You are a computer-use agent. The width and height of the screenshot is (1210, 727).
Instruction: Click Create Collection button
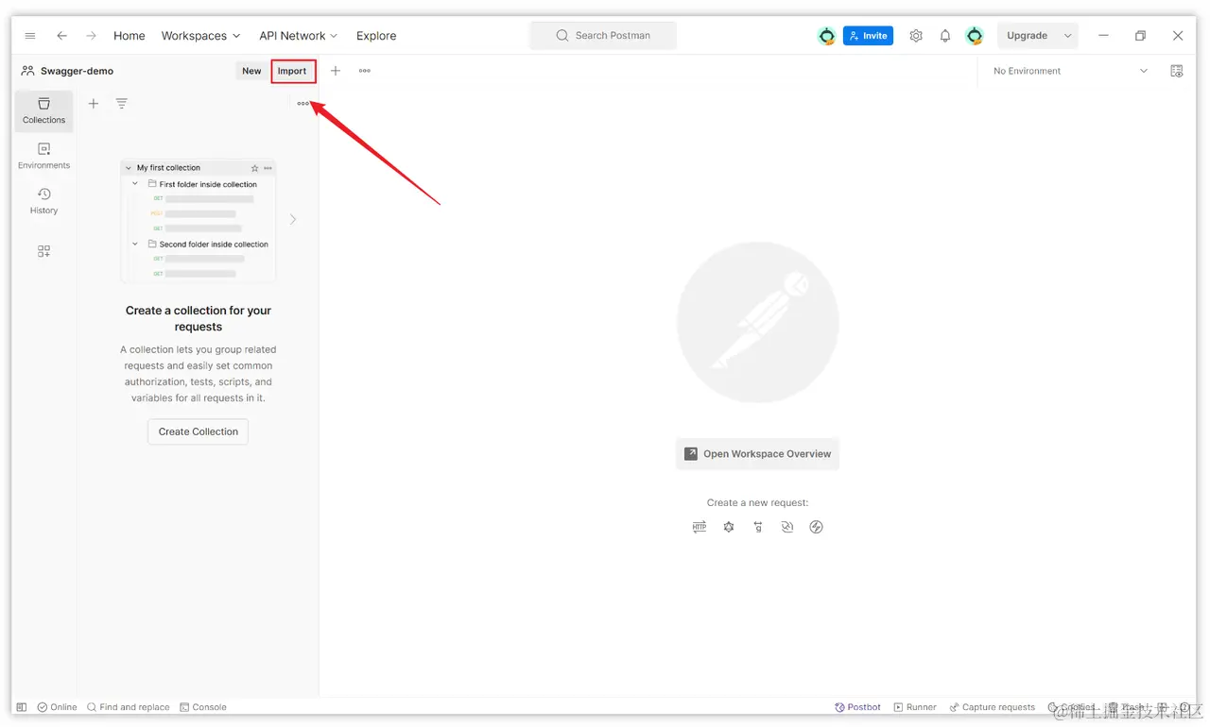199,431
